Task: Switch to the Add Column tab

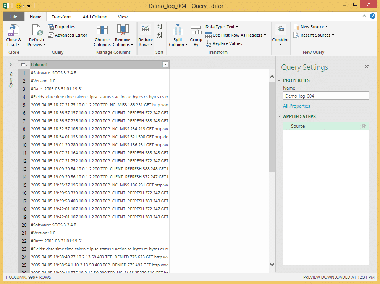Action: click(95, 17)
